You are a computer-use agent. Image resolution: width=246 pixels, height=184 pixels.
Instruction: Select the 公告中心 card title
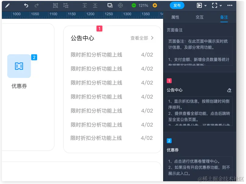tap(83, 38)
